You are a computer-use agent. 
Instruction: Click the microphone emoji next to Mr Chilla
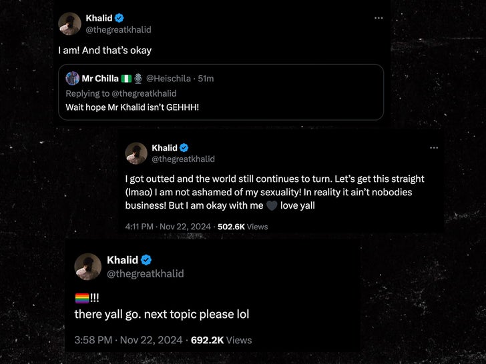(138, 79)
